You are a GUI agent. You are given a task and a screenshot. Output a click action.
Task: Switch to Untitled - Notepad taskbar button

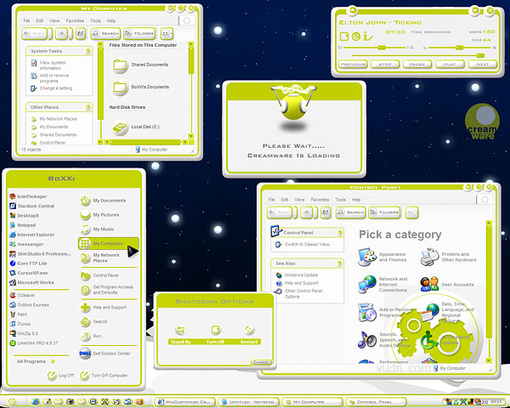[x=248, y=402]
